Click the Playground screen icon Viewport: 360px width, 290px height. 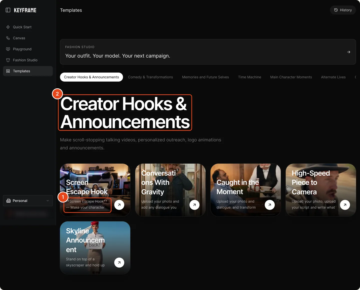tap(8, 49)
